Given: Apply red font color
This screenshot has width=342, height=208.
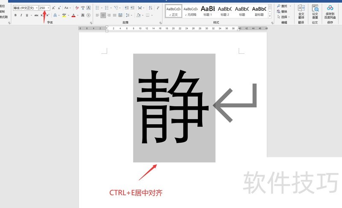Looking at the screenshot, I should click(74, 15).
